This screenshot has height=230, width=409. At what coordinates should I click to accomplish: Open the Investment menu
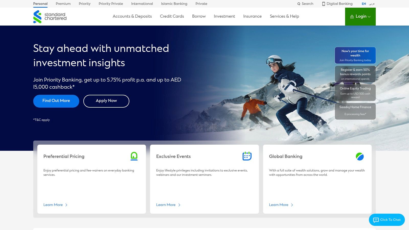[224, 16]
